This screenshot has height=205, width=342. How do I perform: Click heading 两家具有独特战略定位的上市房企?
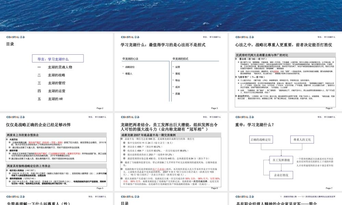click(29, 166)
